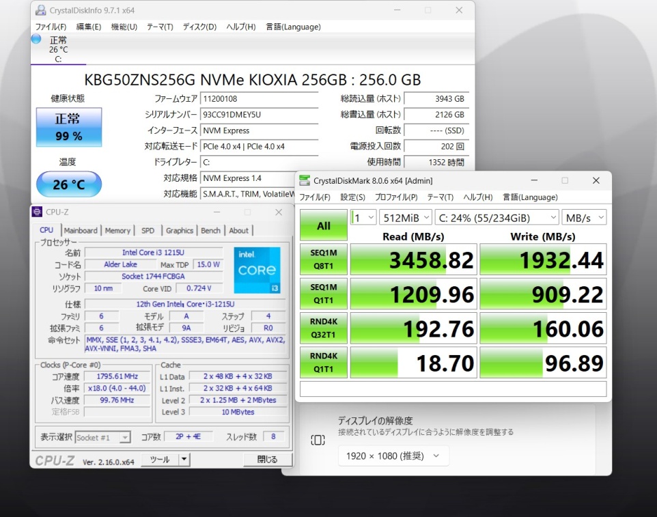This screenshot has width=657, height=517.
Task: Switch to the SPD tab in CPU-Z
Action: tap(148, 230)
